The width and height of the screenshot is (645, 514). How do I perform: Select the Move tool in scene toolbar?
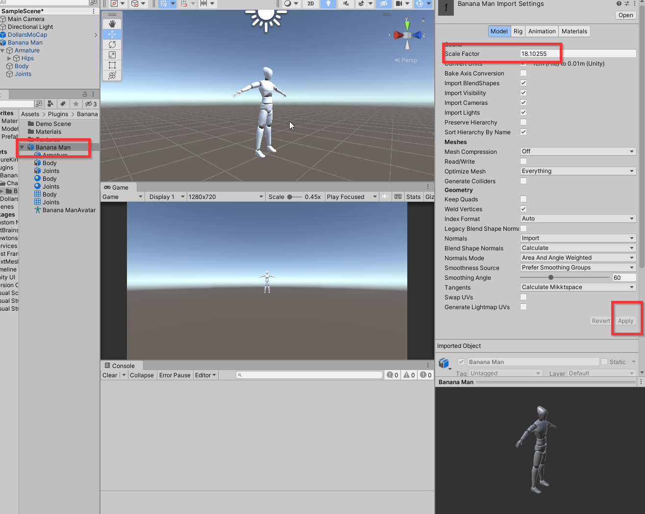coord(112,34)
